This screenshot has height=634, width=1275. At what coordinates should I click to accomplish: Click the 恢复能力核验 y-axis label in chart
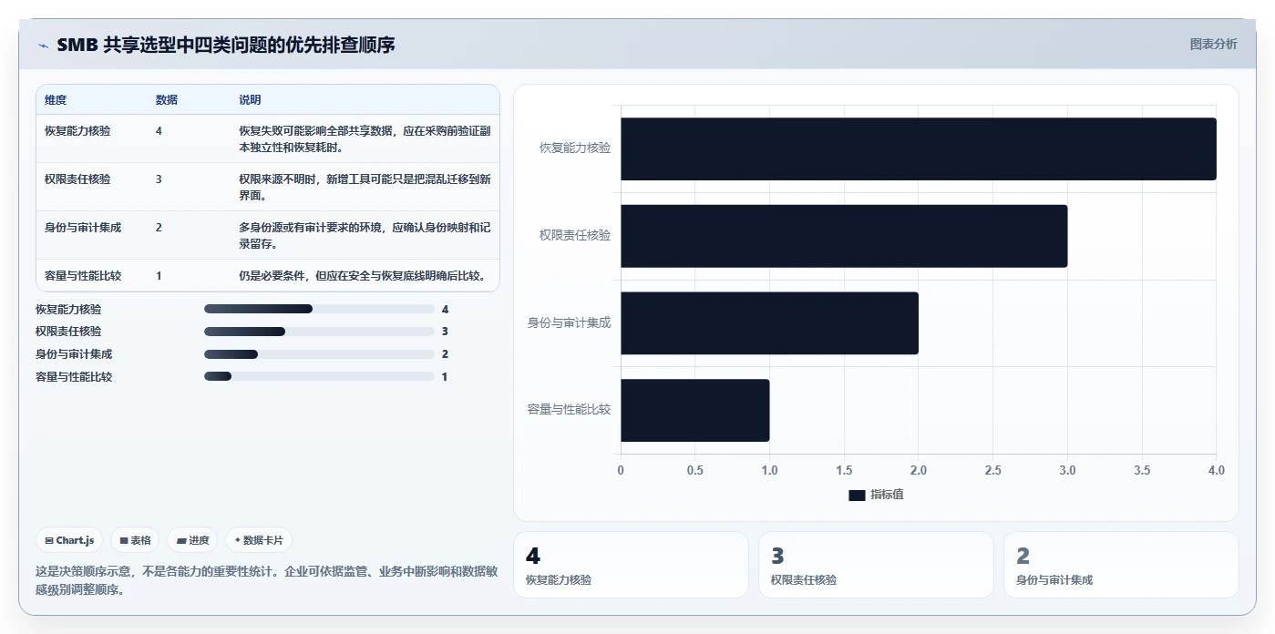(x=575, y=148)
